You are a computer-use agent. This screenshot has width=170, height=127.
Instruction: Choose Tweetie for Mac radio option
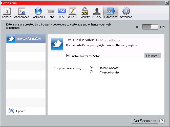pos(91,72)
